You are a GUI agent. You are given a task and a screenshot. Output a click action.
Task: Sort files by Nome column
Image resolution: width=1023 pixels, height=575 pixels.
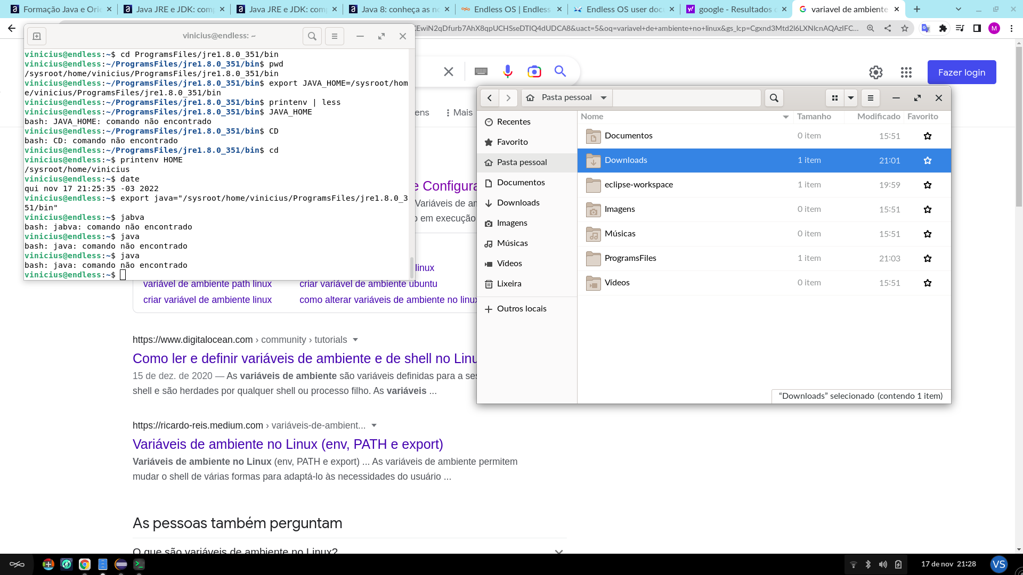(x=685, y=117)
